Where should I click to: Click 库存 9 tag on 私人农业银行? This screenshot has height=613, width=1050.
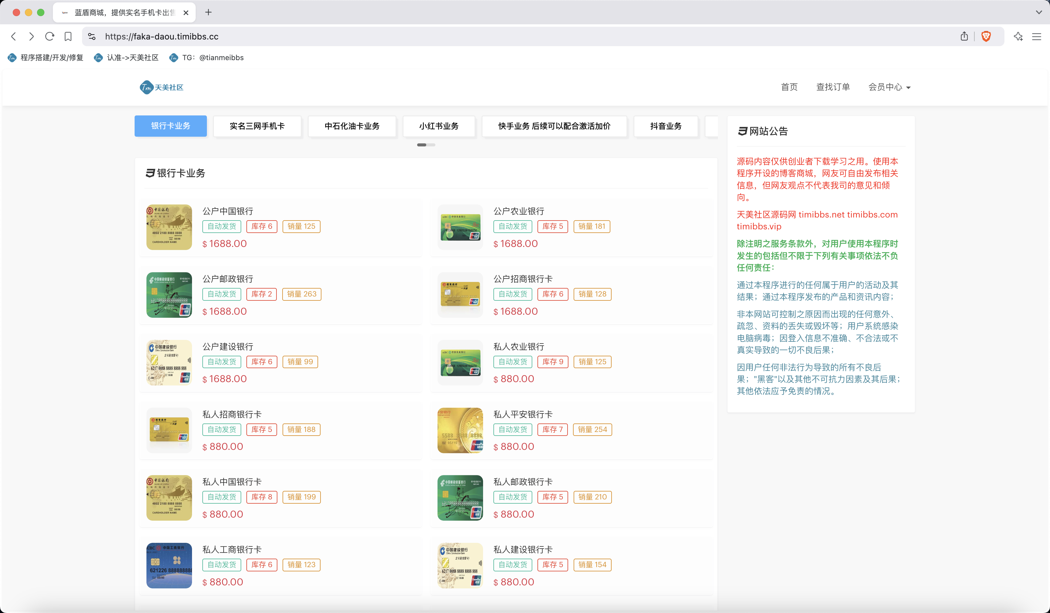[553, 362]
